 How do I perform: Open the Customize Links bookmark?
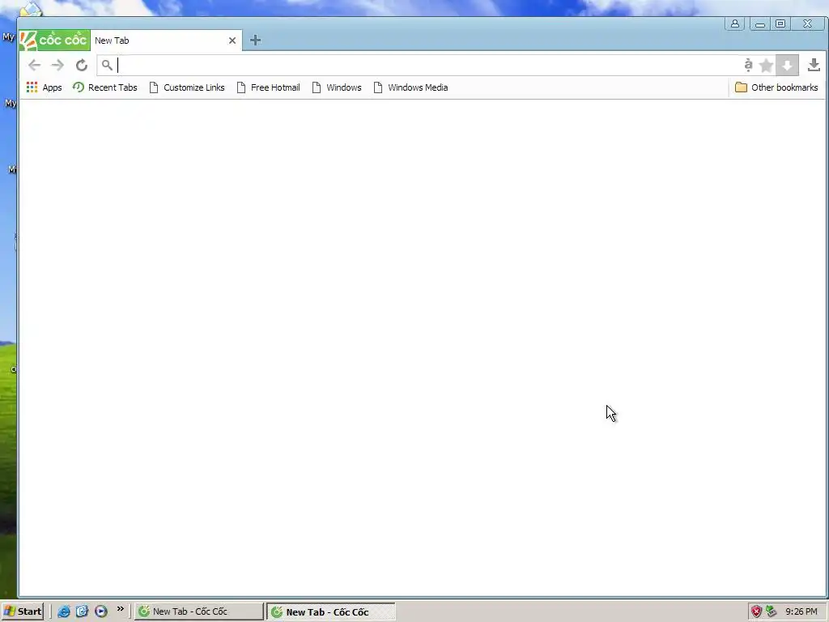[187, 87]
